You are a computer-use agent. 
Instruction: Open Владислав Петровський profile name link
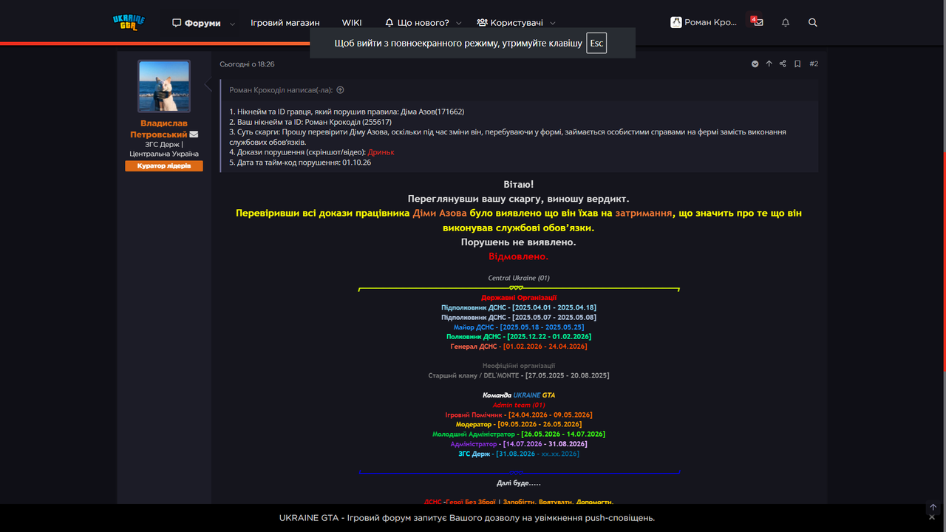coord(159,129)
